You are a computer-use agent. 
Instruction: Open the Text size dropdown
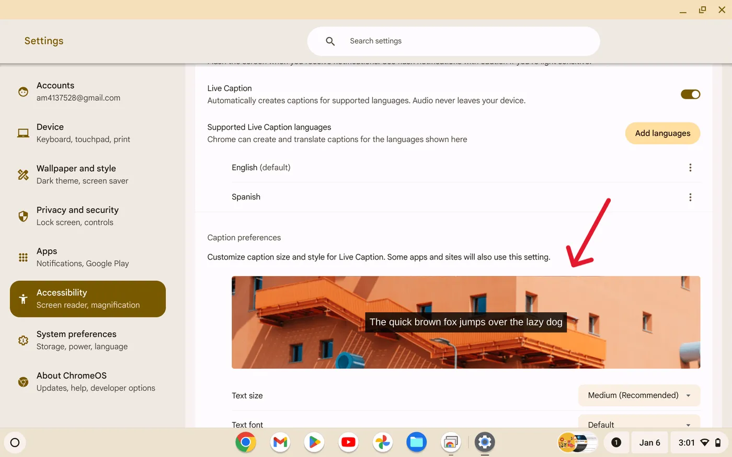(x=639, y=395)
